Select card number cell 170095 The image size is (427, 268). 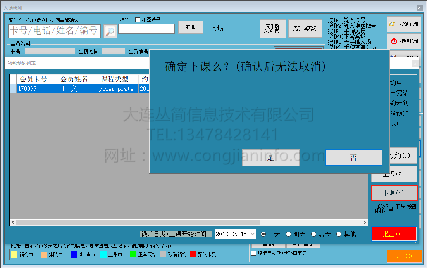click(37, 88)
